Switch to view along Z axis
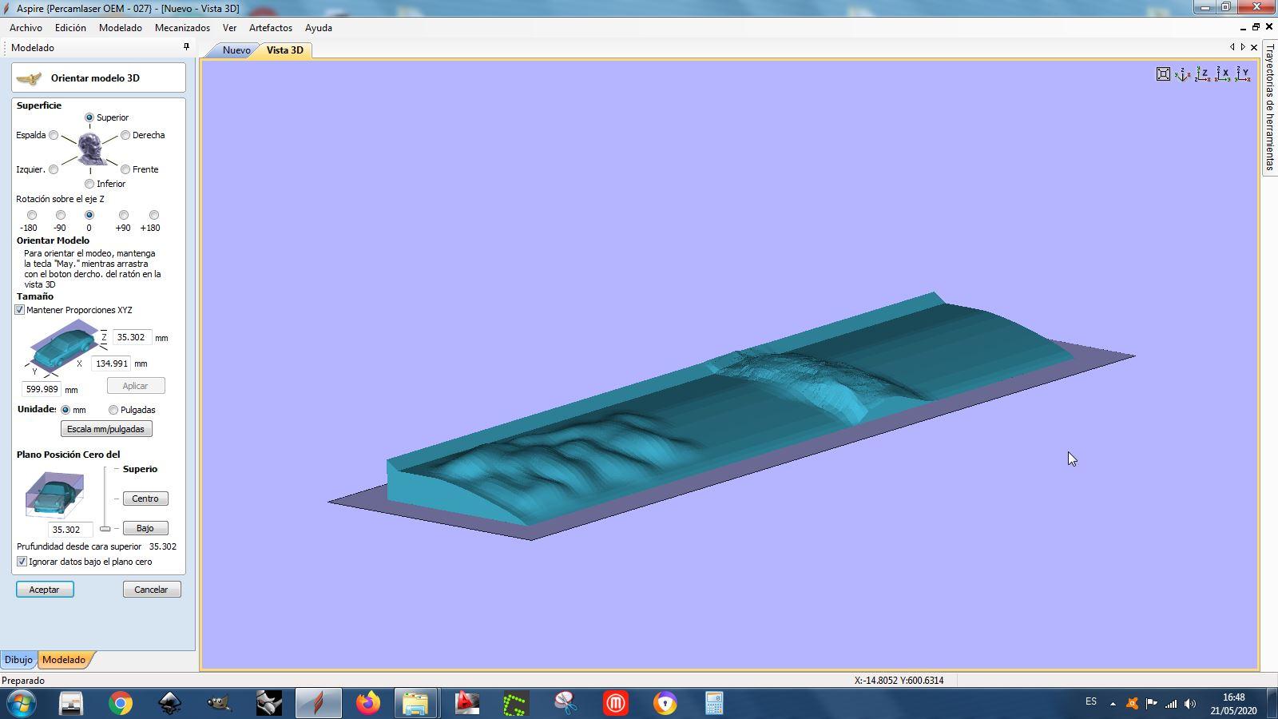This screenshot has width=1278, height=719. pos(1203,74)
